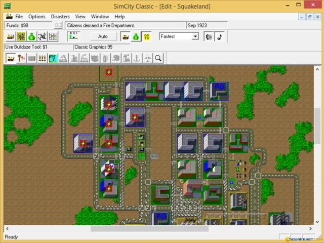The width and height of the screenshot is (324, 243).
Task: Select the Query magnifier tool
Action: pos(158,58)
